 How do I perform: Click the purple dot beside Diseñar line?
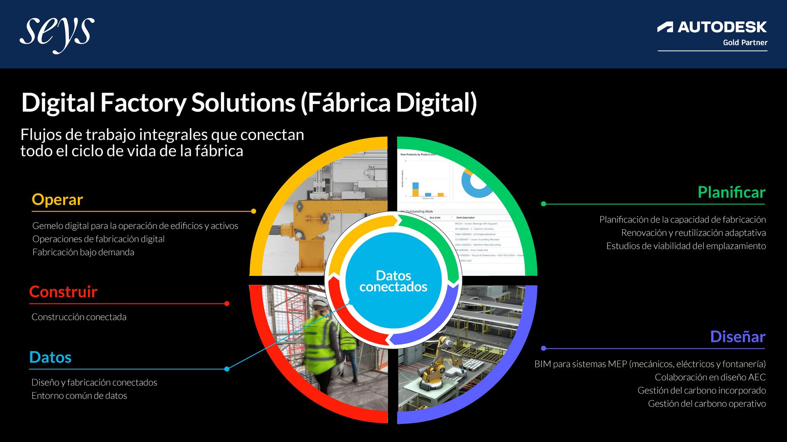544,348
